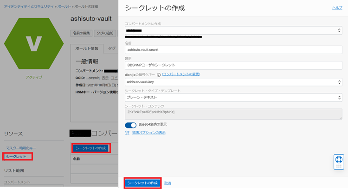This screenshot has height=189, width=348.
Task: Open the コンパートメントに作成 dropdown
Action: tap(233, 30)
